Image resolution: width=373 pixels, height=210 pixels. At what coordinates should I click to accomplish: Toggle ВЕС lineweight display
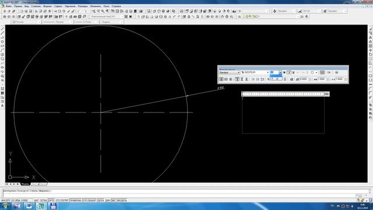(114, 200)
